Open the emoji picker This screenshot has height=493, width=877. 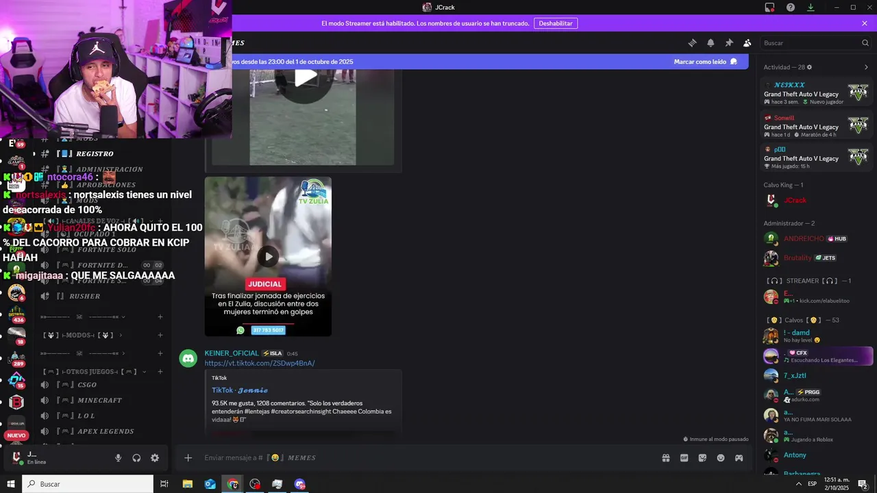(721, 457)
